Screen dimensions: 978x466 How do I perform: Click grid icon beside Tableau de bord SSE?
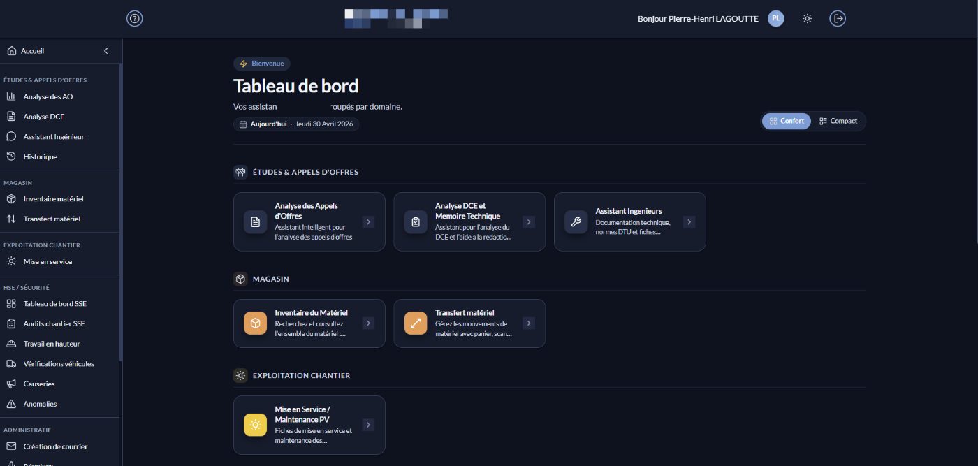(x=11, y=304)
